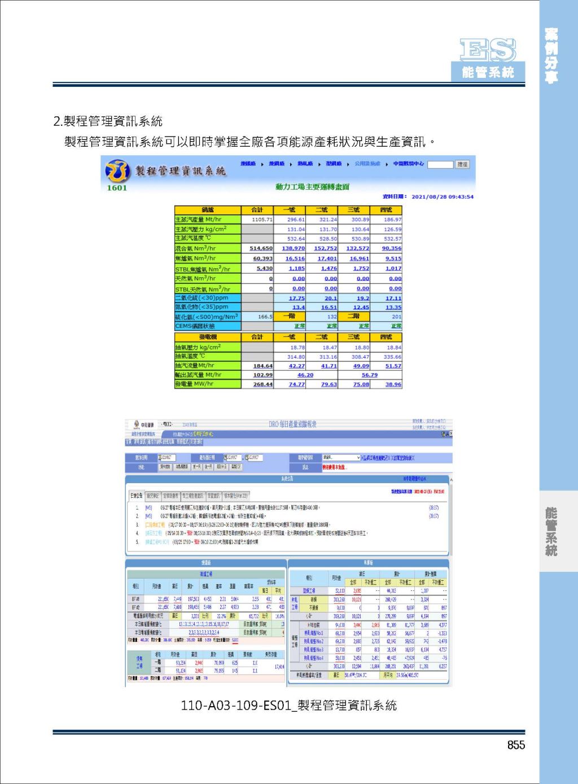The width and height of the screenshot is (578, 784).
Task: Click the ES 能管系統 header logo
Action: [x=488, y=59]
